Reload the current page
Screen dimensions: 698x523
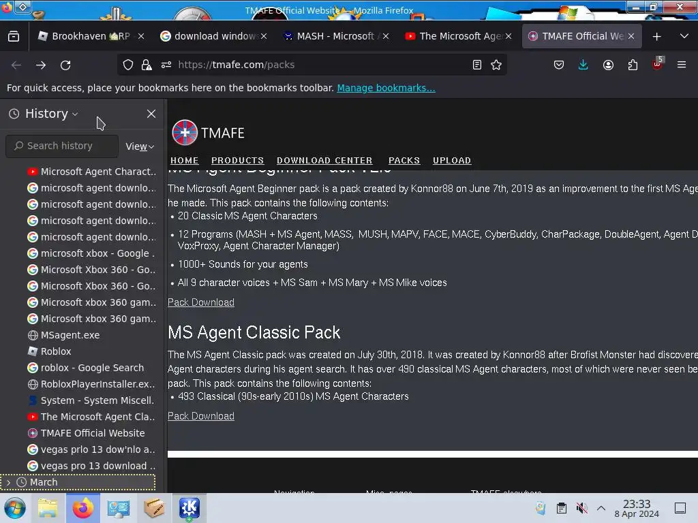(x=65, y=65)
